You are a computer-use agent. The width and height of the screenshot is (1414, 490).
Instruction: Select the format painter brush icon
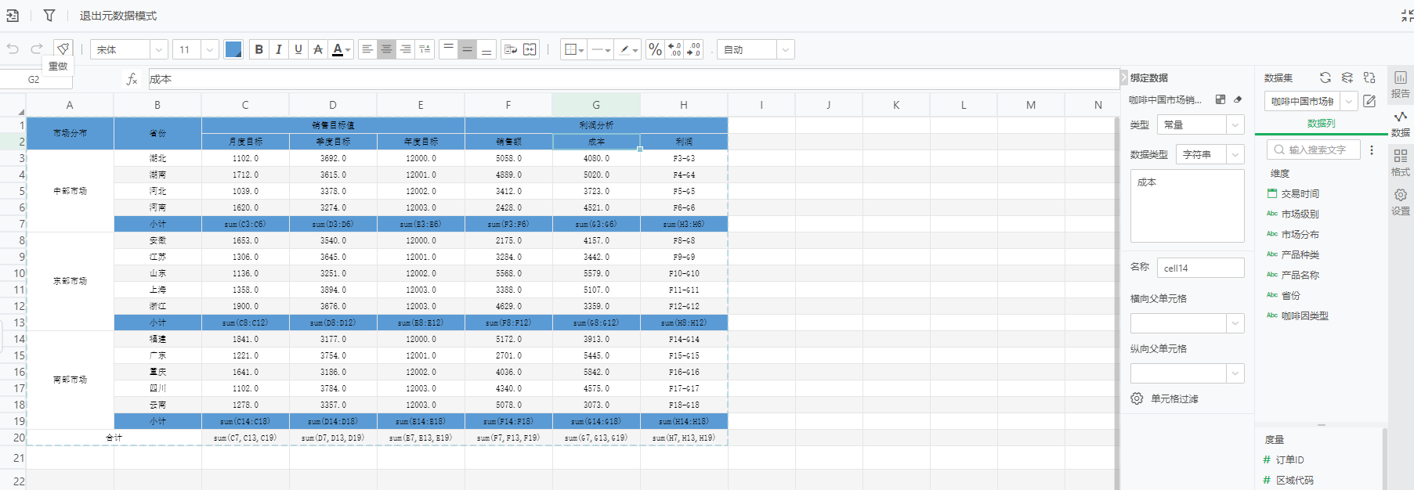63,49
